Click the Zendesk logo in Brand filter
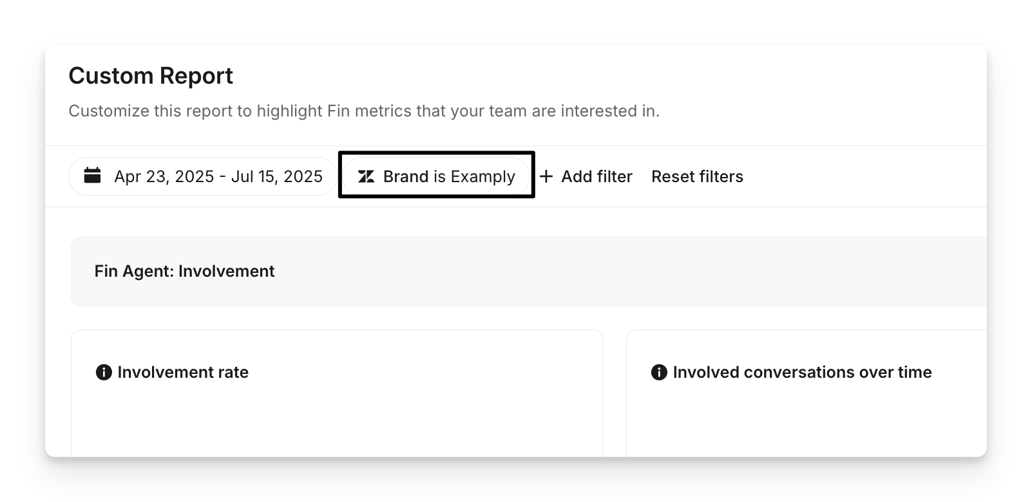The height and width of the screenshot is (502, 1032). coord(366,176)
